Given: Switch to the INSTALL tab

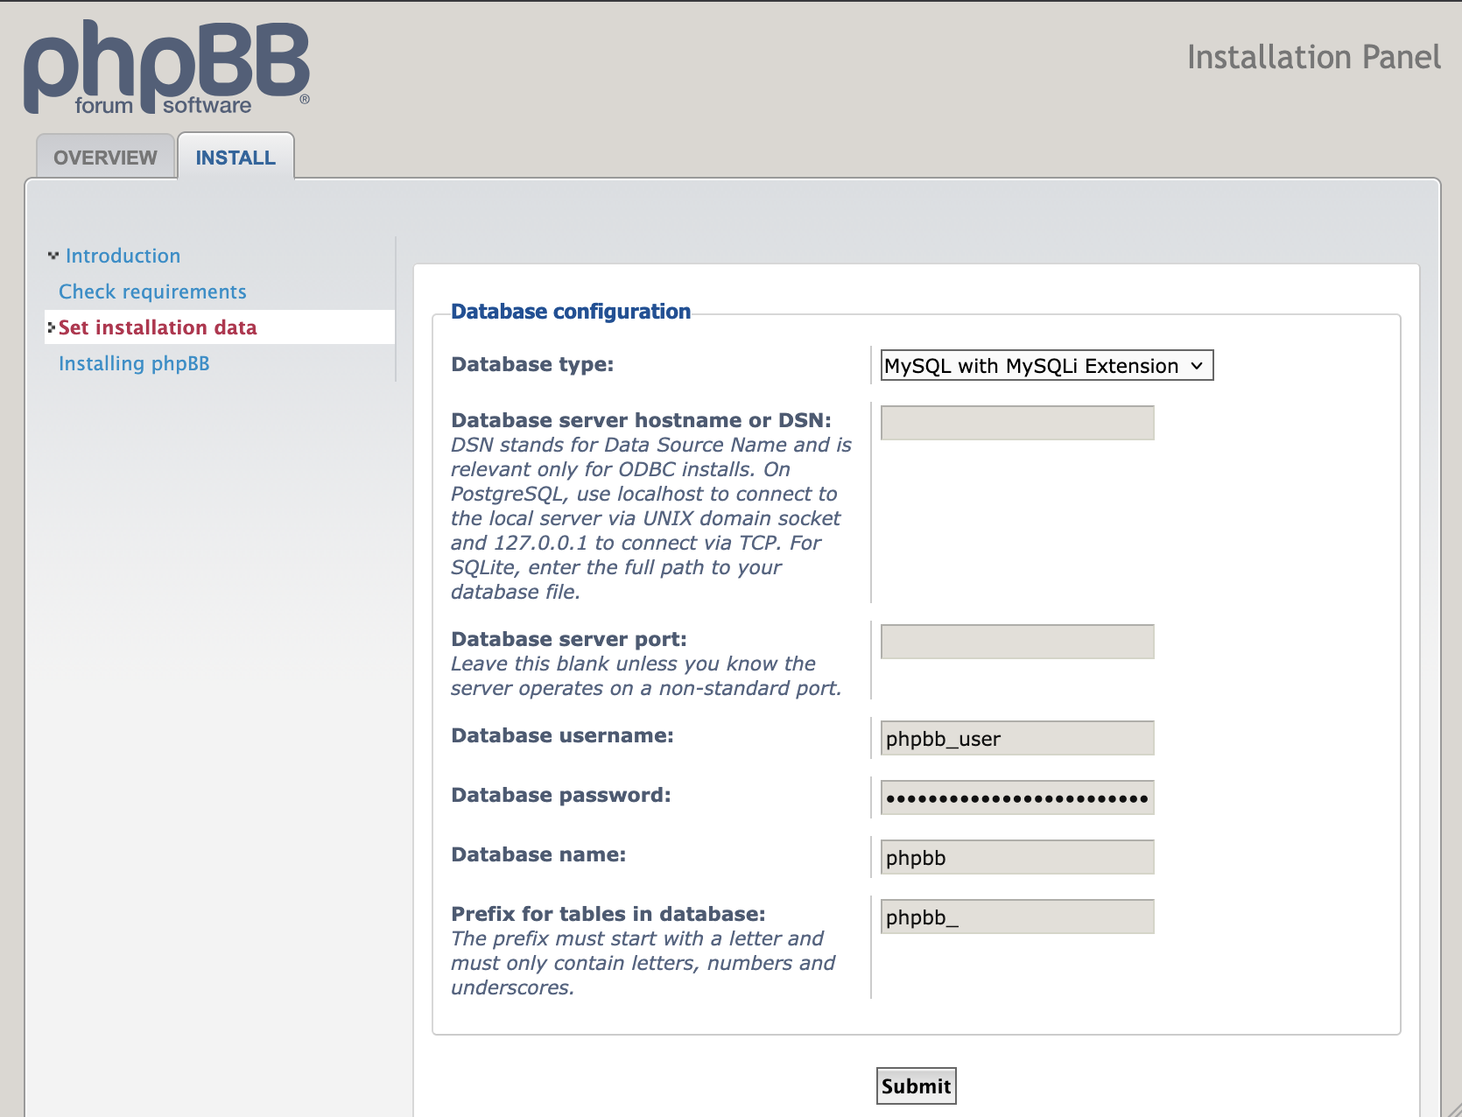Looking at the screenshot, I should pos(235,158).
